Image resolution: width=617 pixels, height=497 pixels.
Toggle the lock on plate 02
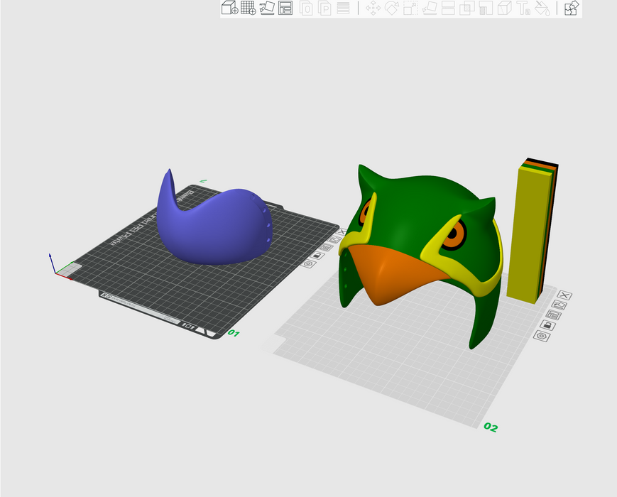549,324
